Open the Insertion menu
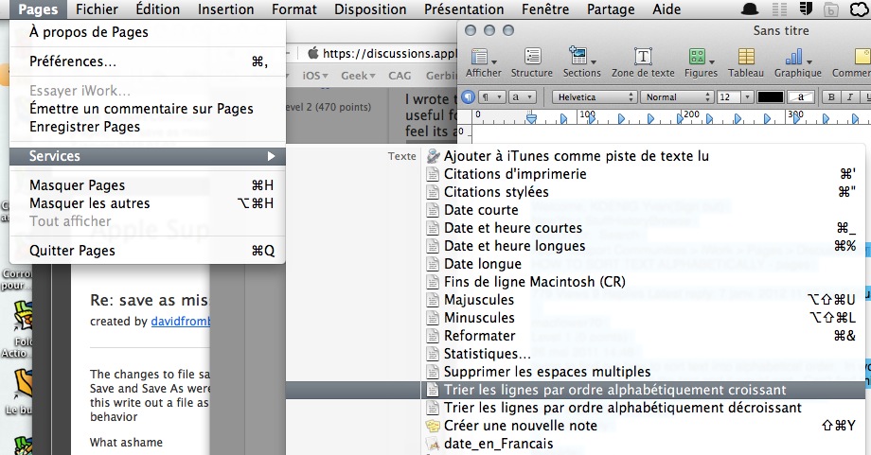Image resolution: width=871 pixels, height=455 pixels. [x=225, y=9]
